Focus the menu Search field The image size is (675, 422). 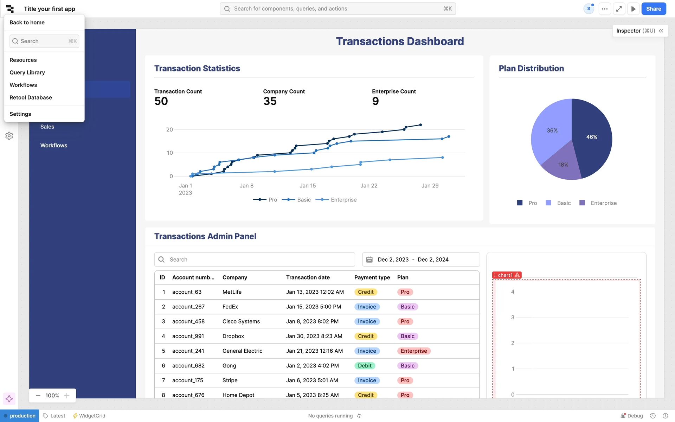44,41
